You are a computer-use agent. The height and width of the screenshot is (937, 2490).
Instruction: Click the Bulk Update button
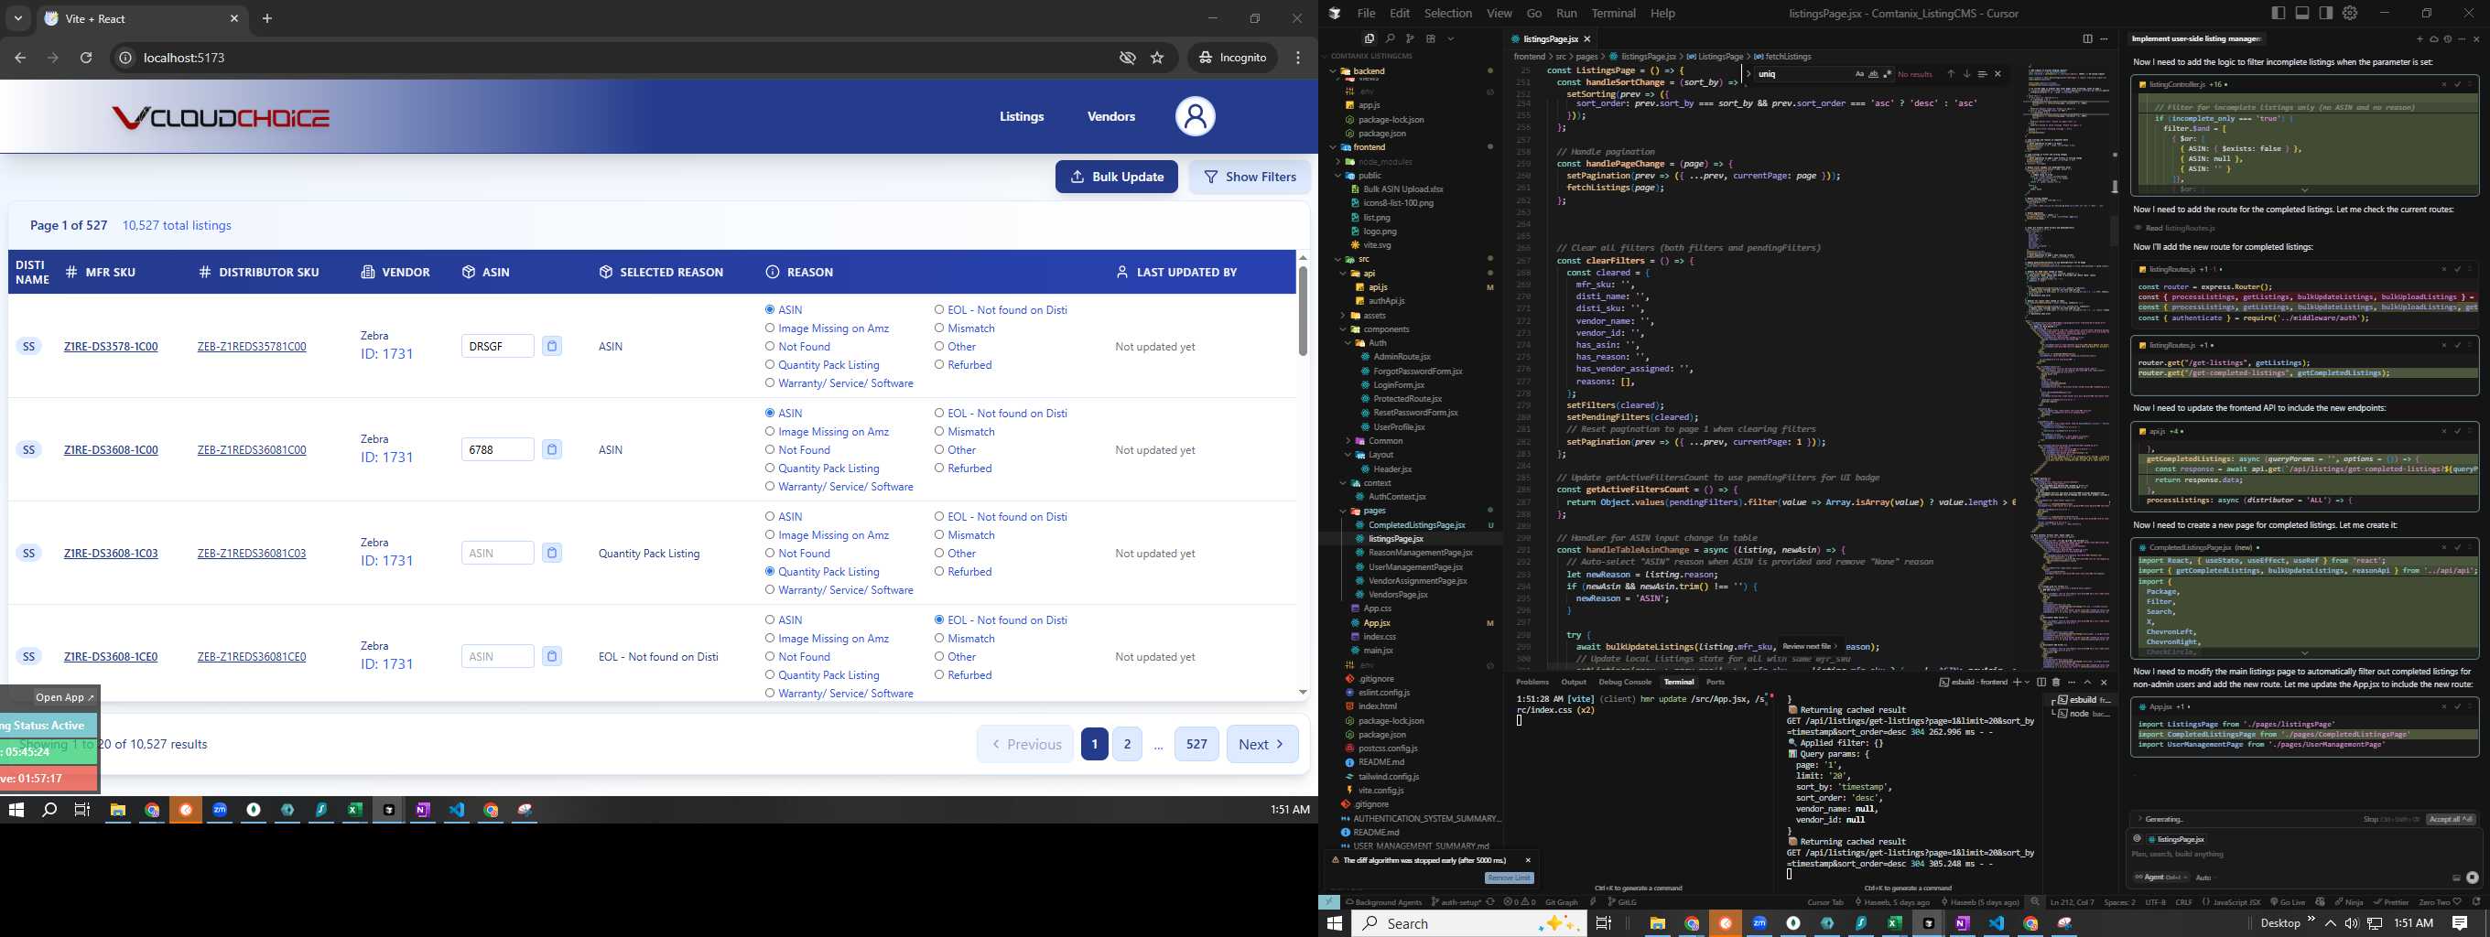pyautogui.click(x=1117, y=177)
